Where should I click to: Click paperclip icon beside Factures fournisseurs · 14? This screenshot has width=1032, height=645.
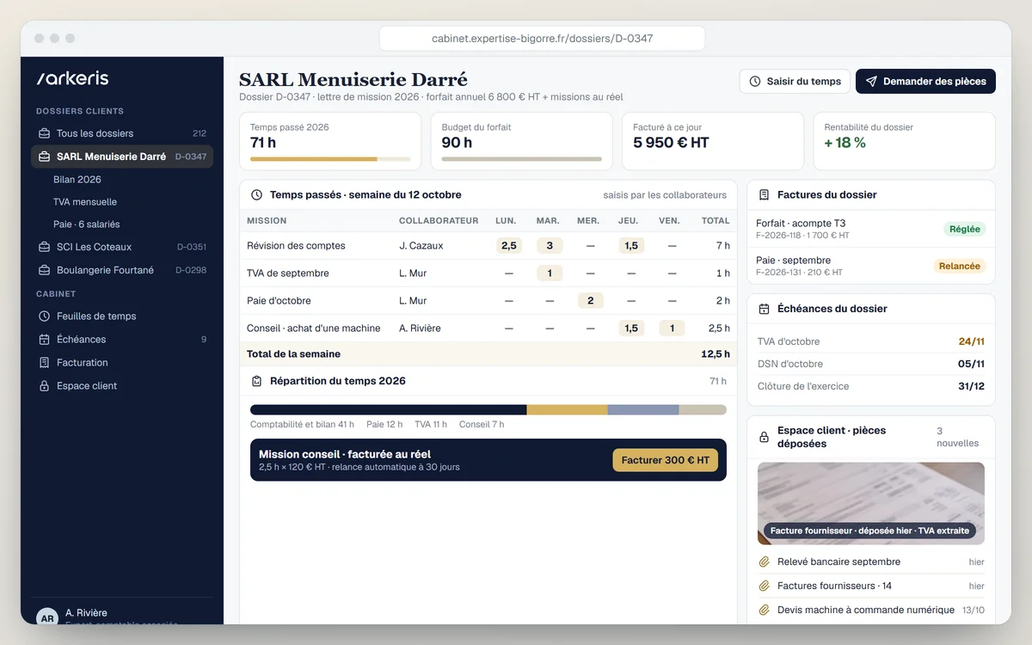pos(764,586)
